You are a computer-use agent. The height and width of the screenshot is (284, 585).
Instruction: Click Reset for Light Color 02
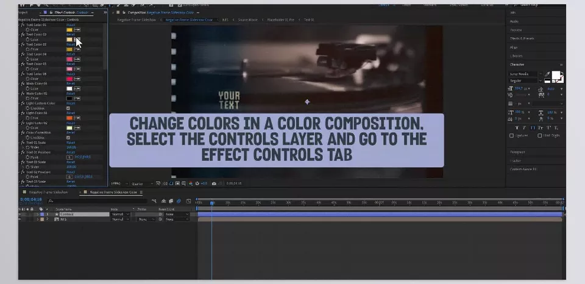coord(71,122)
